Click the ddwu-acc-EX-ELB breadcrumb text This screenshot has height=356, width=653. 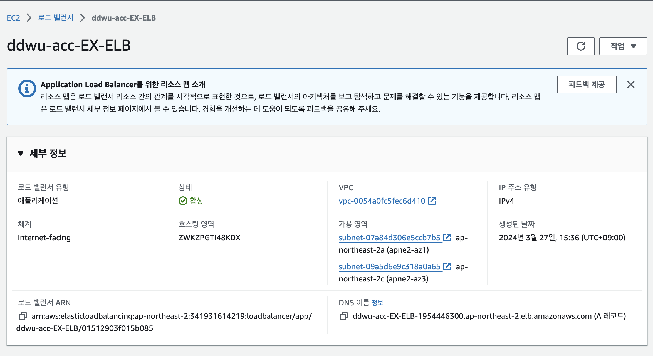point(123,18)
